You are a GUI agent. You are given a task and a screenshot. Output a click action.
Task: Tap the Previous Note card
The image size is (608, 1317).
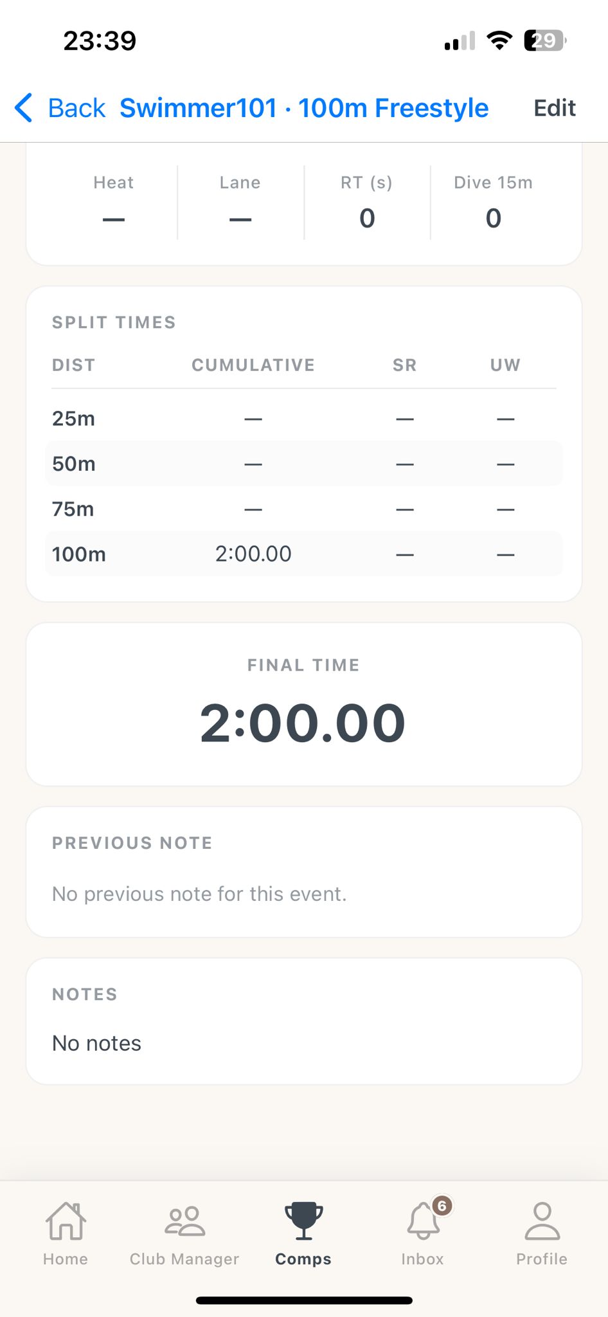(304, 872)
